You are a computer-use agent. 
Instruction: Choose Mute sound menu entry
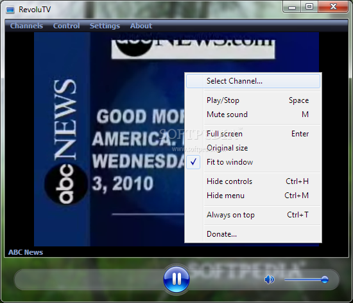click(x=253, y=115)
